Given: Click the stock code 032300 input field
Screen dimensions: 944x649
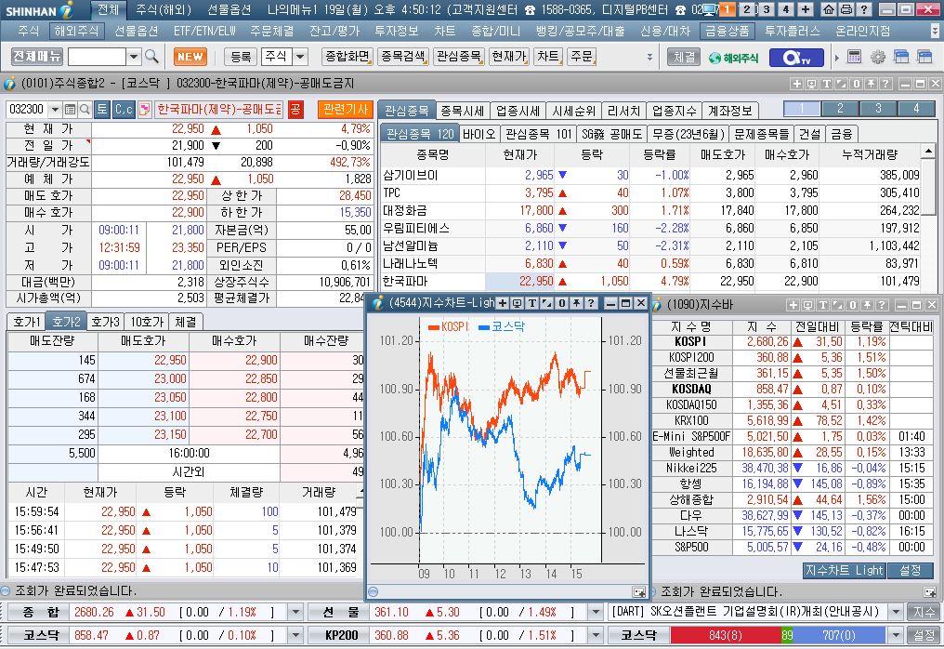Looking at the screenshot, I should pyautogui.click(x=28, y=110).
